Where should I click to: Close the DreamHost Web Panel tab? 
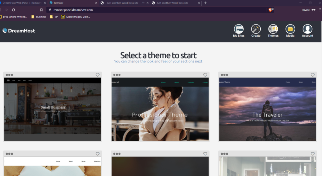tap(45, 3)
